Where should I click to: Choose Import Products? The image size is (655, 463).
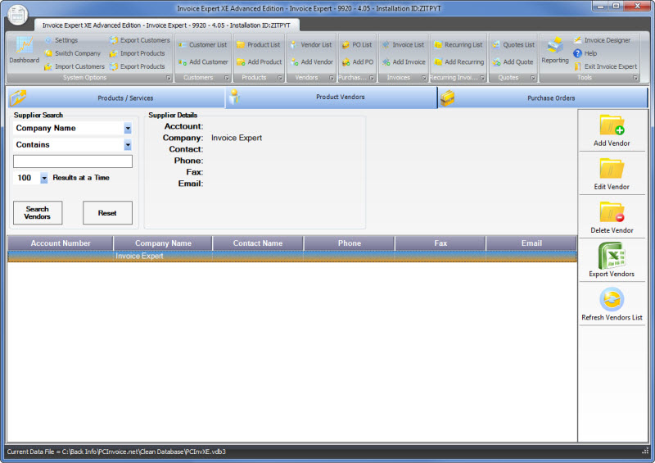[x=138, y=53]
